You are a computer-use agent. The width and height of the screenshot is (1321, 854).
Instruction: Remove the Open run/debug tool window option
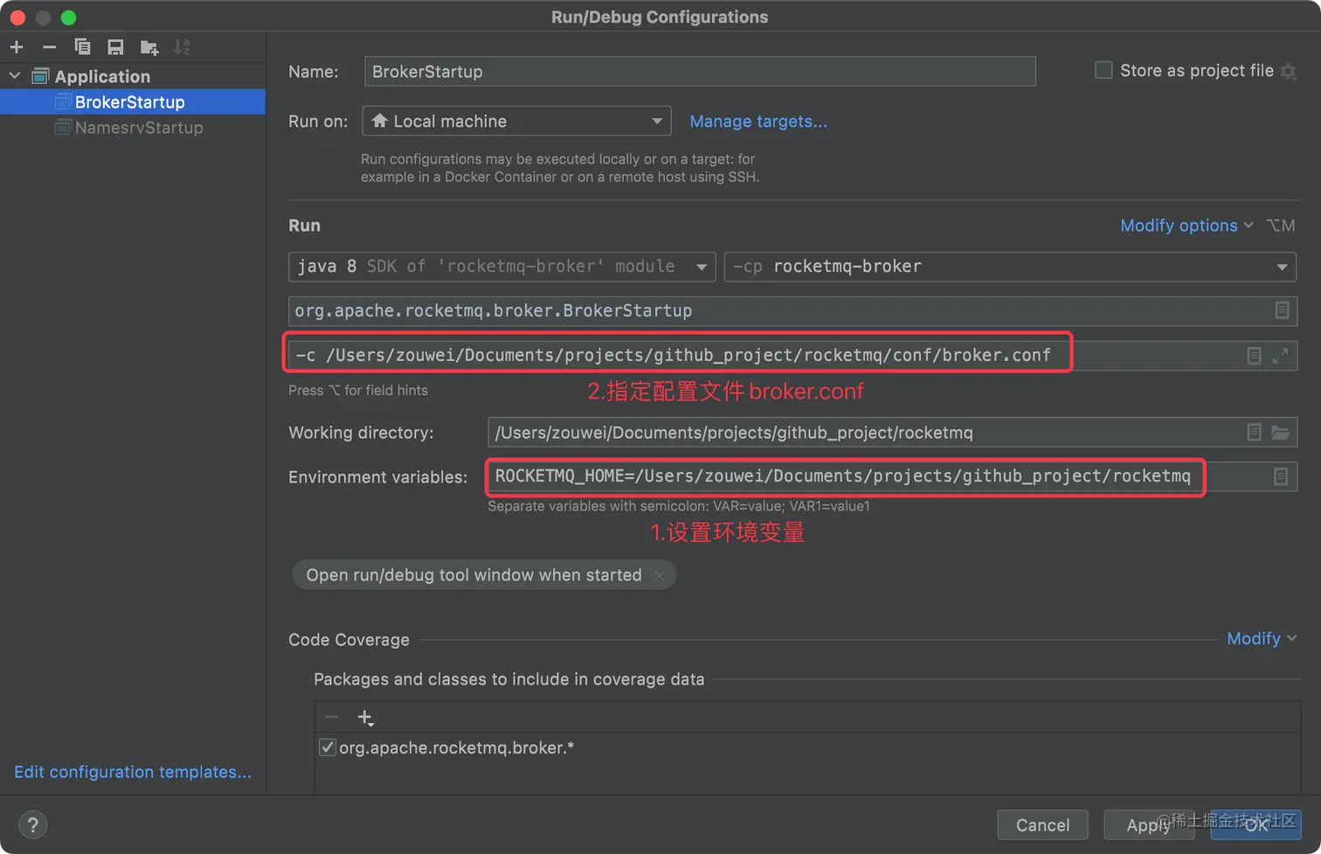pos(660,575)
